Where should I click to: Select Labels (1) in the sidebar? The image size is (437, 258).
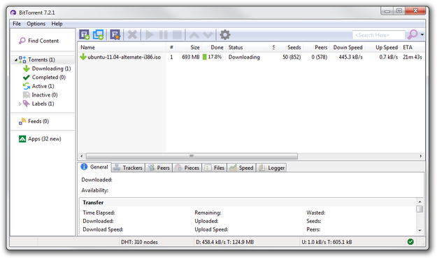43,103
